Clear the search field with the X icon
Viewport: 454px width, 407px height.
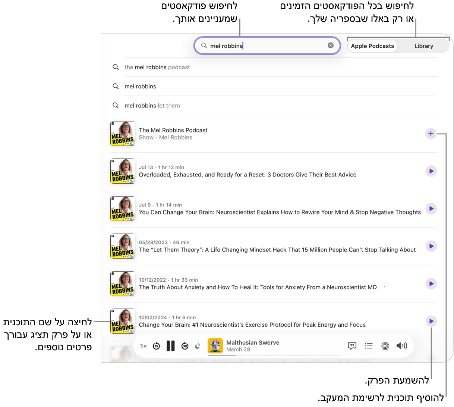[331, 46]
